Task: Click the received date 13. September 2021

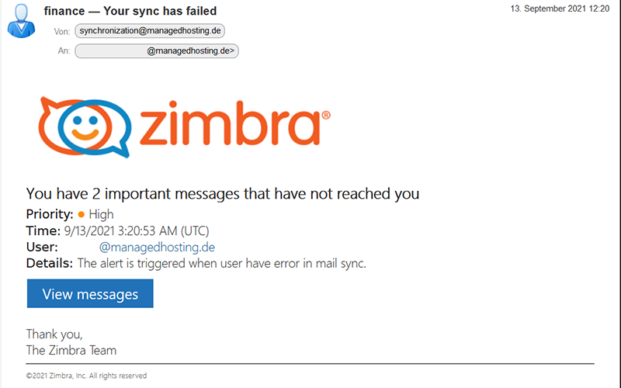Action: [560, 9]
